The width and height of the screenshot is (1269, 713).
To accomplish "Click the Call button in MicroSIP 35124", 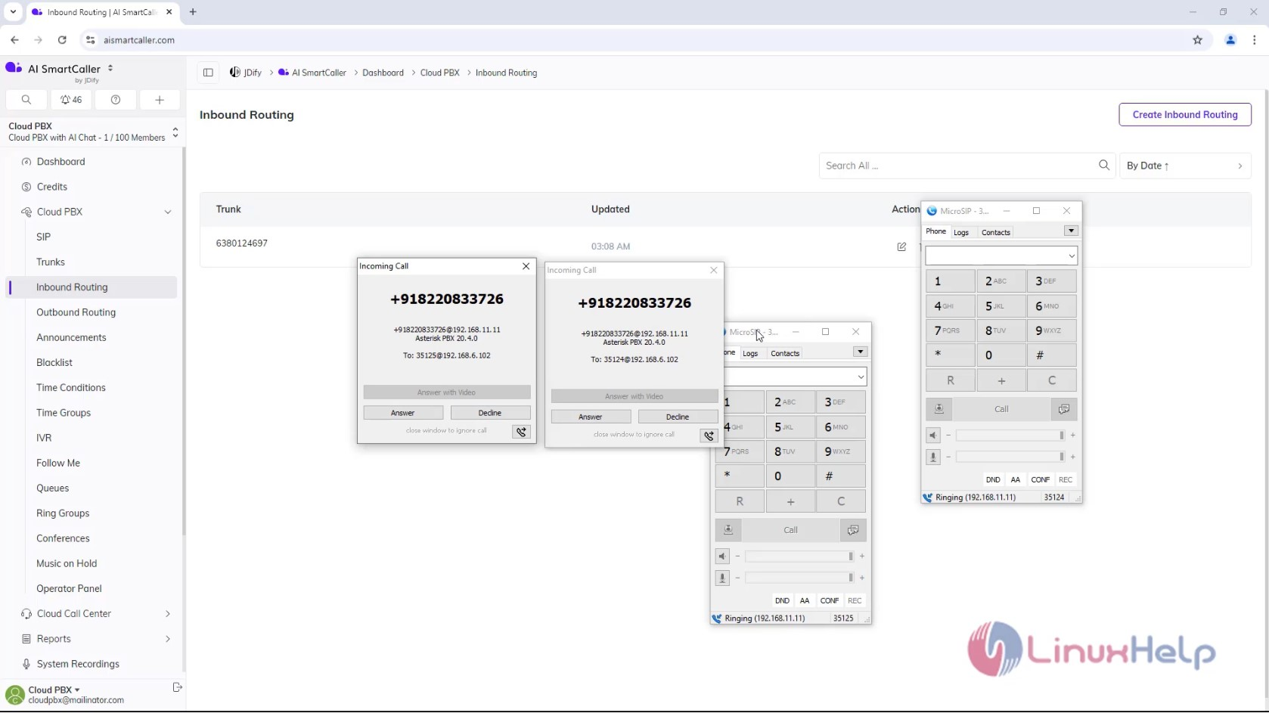I will click(1001, 409).
